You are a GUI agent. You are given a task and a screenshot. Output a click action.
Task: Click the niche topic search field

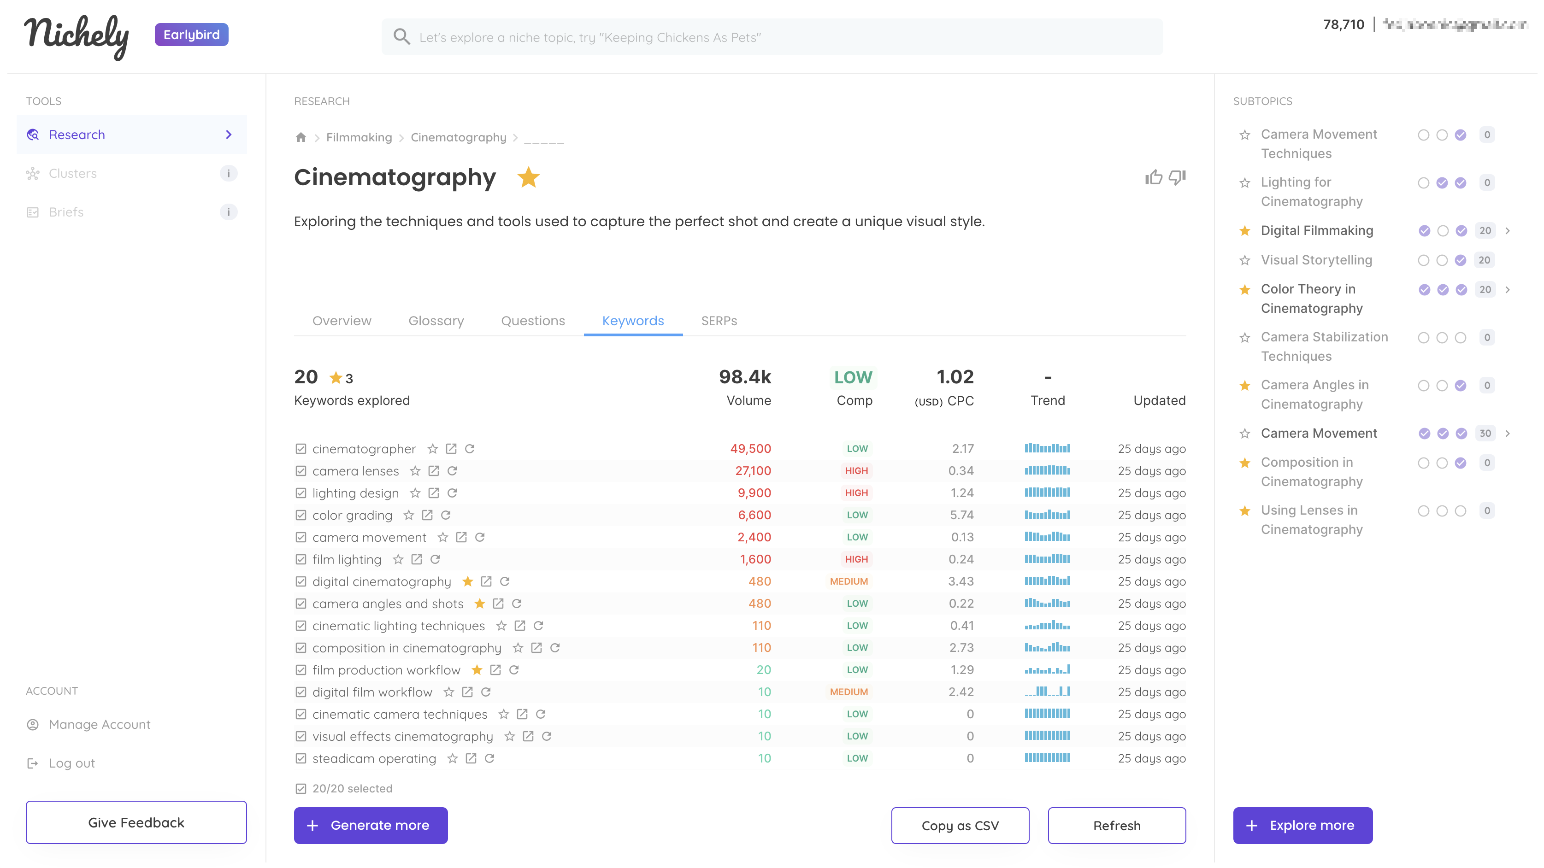pos(772,37)
